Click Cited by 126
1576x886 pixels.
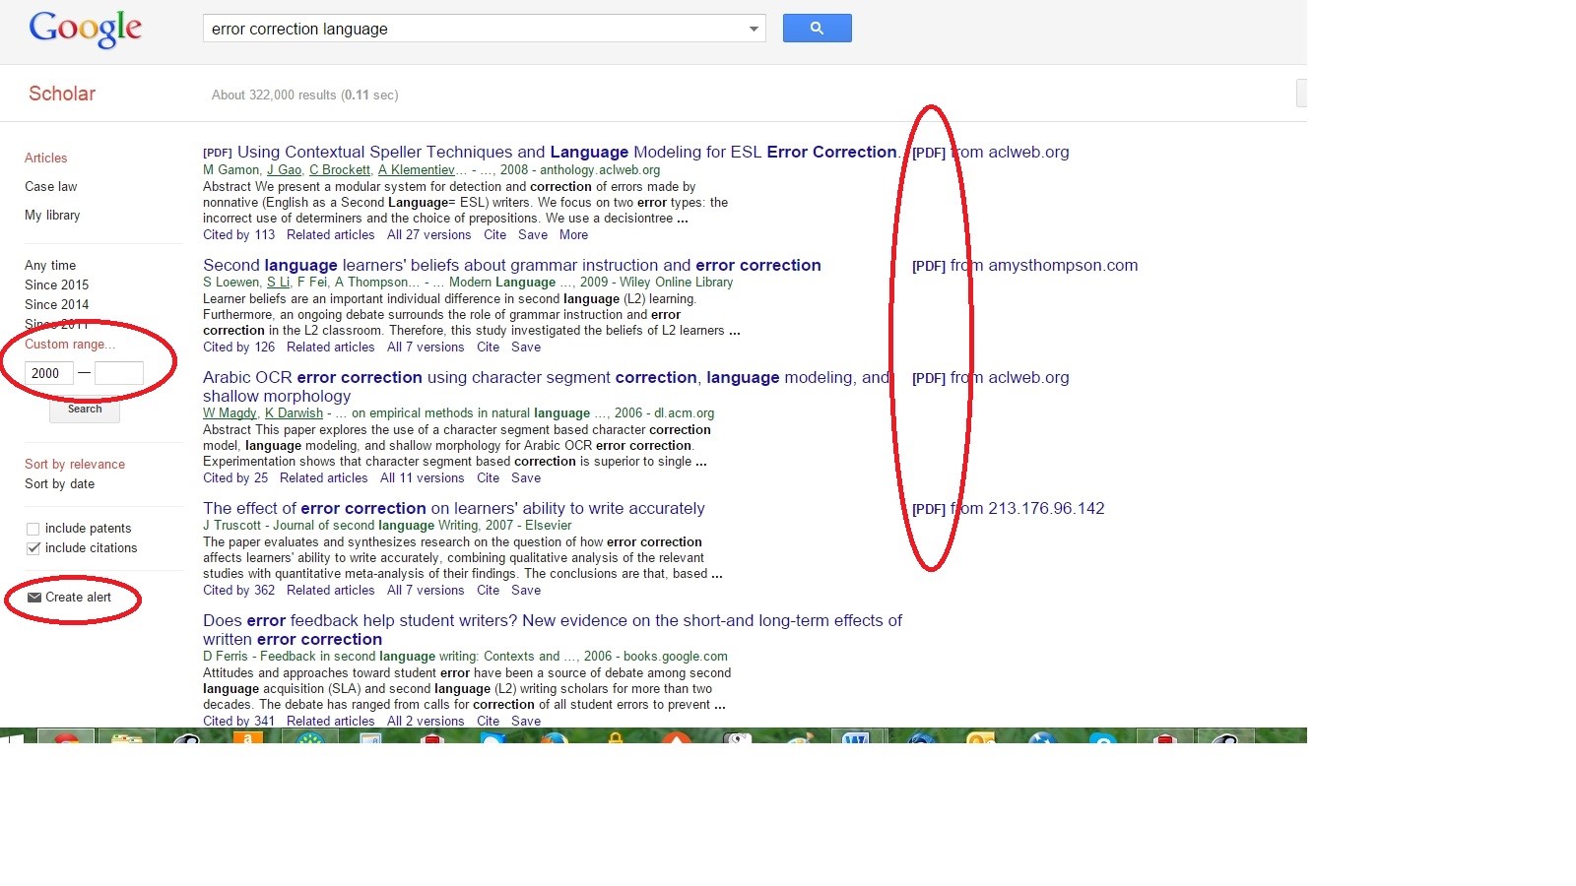coord(239,347)
